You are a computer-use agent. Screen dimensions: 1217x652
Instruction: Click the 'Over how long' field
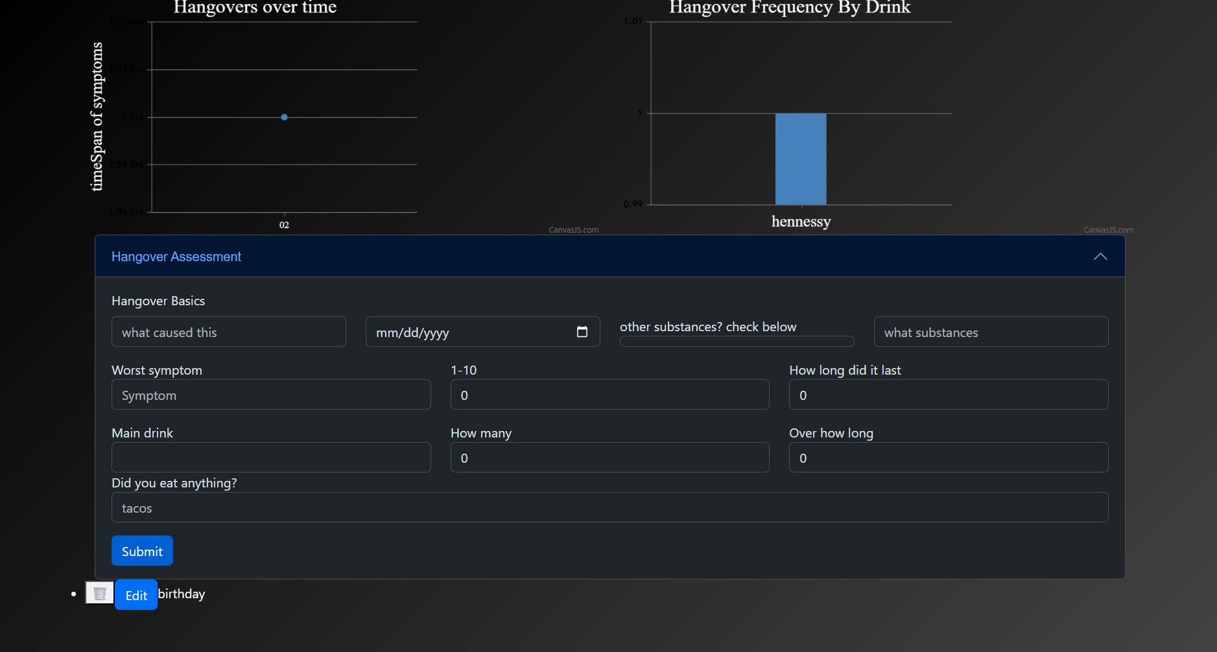click(948, 458)
